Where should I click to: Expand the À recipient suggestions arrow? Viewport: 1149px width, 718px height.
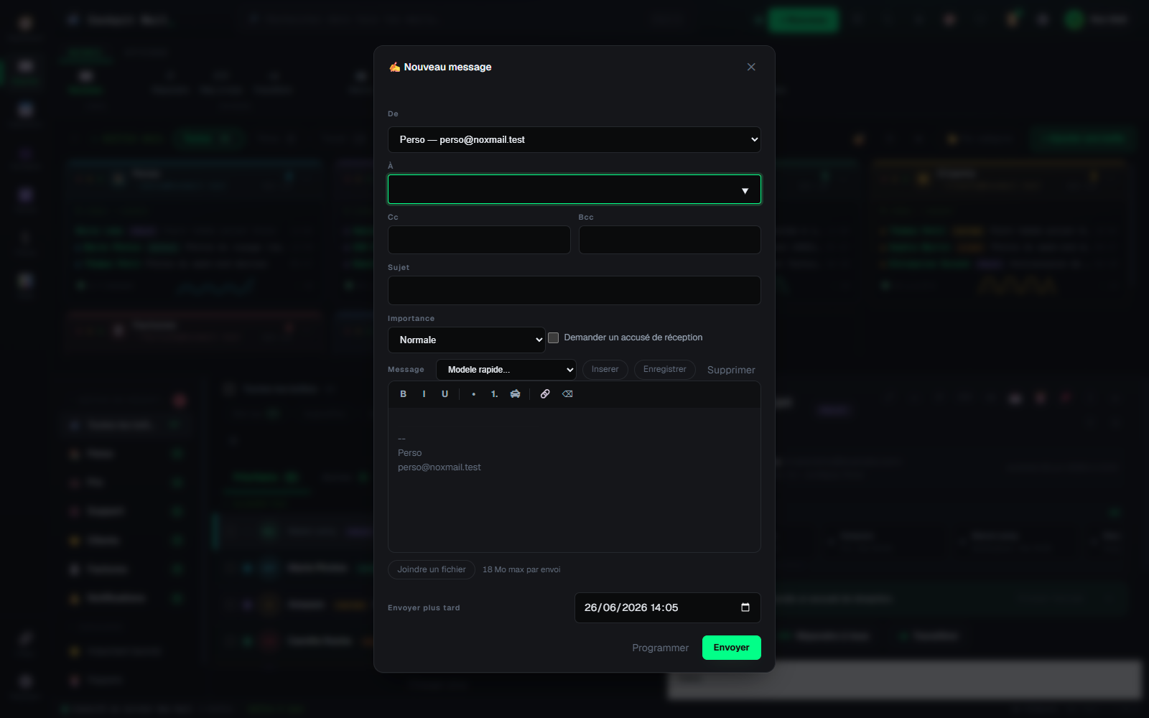pos(745,190)
